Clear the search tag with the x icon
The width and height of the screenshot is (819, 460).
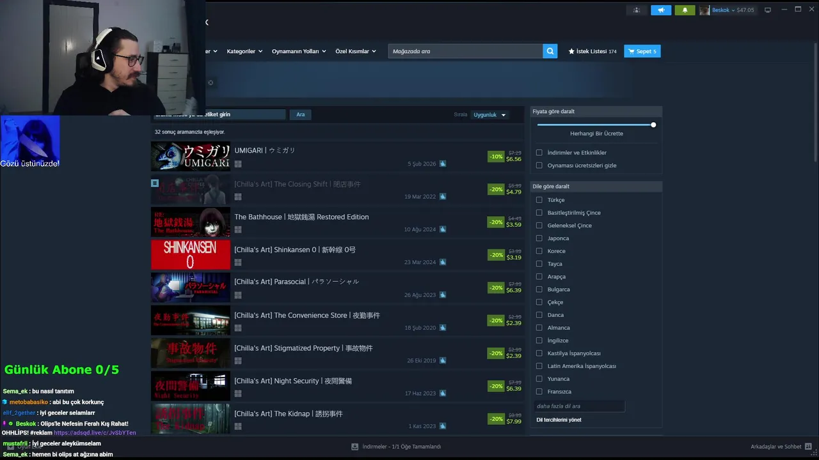pos(211,82)
